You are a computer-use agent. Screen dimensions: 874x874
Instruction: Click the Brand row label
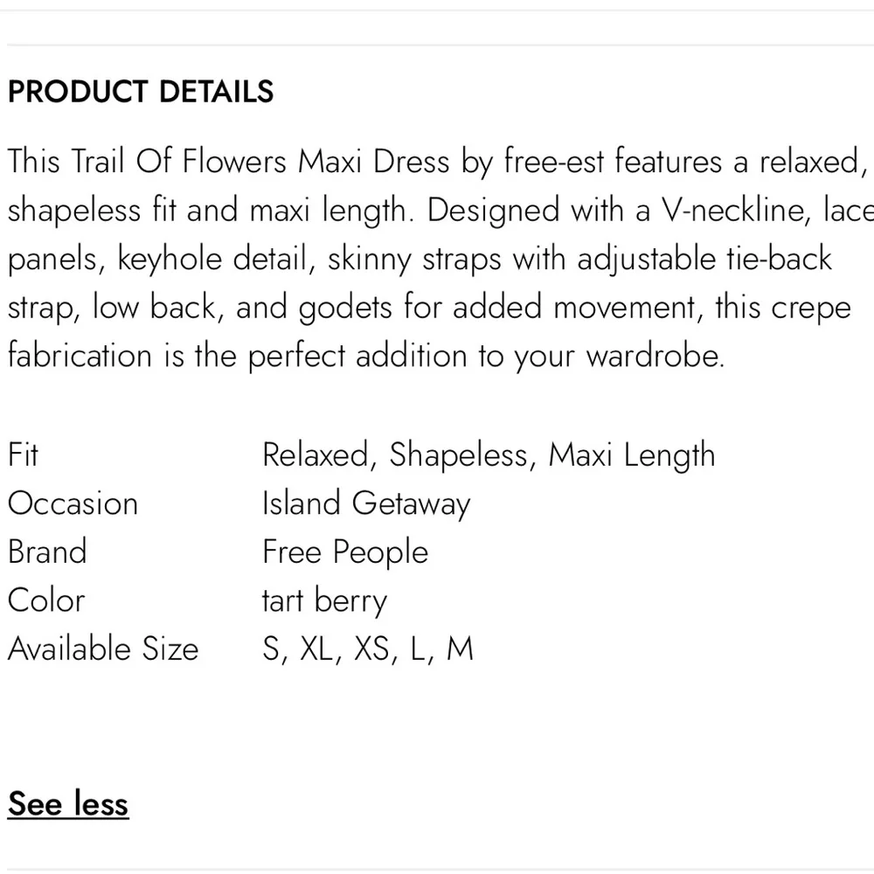(47, 551)
